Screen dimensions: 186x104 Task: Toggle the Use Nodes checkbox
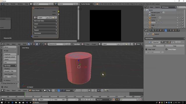click(x=73, y=44)
